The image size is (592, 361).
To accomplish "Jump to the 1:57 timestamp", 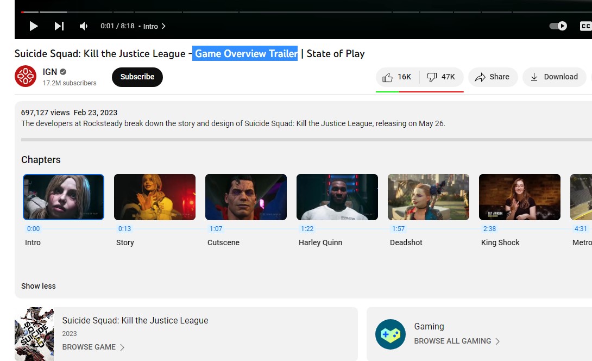I will coord(398,229).
